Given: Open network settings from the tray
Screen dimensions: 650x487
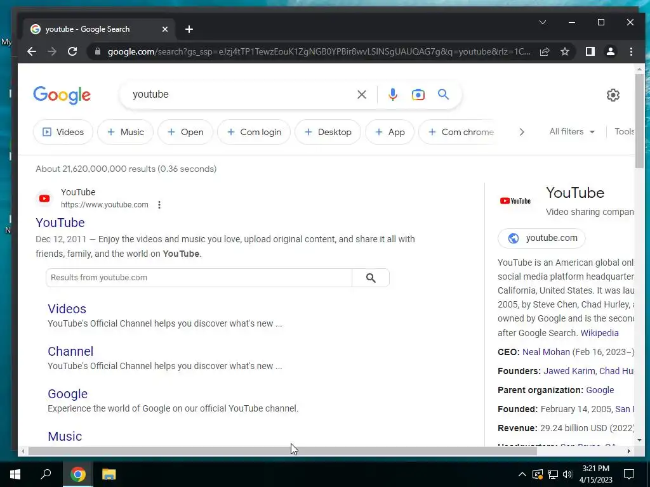Looking at the screenshot, I should coord(553,474).
